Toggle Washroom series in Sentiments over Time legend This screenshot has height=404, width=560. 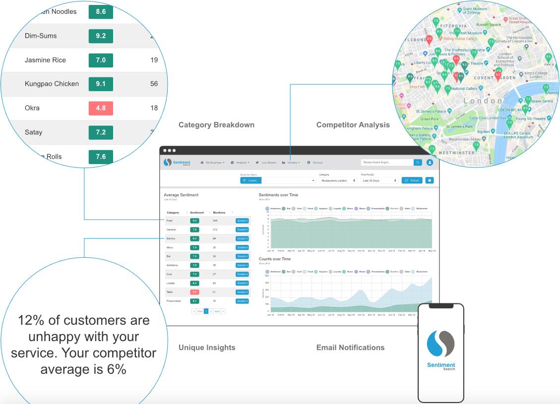[419, 208]
